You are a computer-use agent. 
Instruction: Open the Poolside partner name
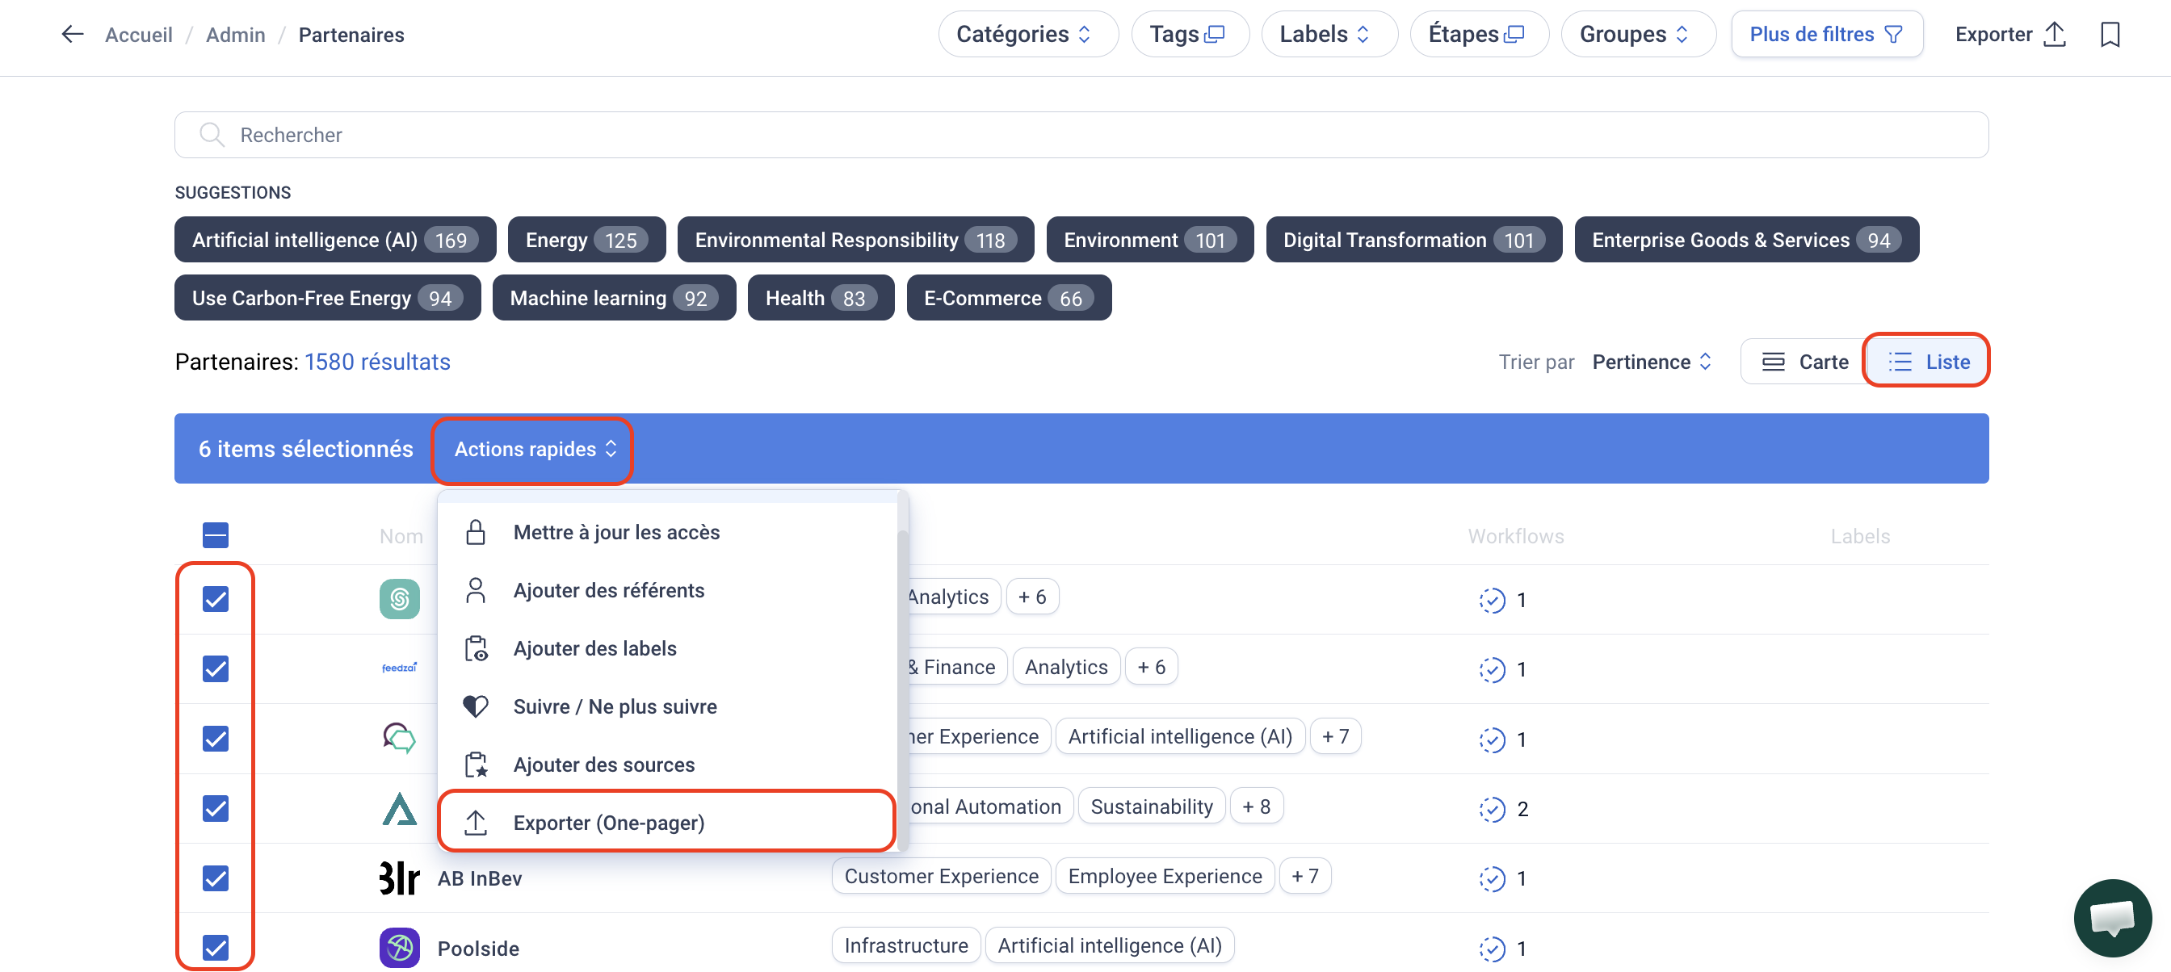tap(478, 949)
